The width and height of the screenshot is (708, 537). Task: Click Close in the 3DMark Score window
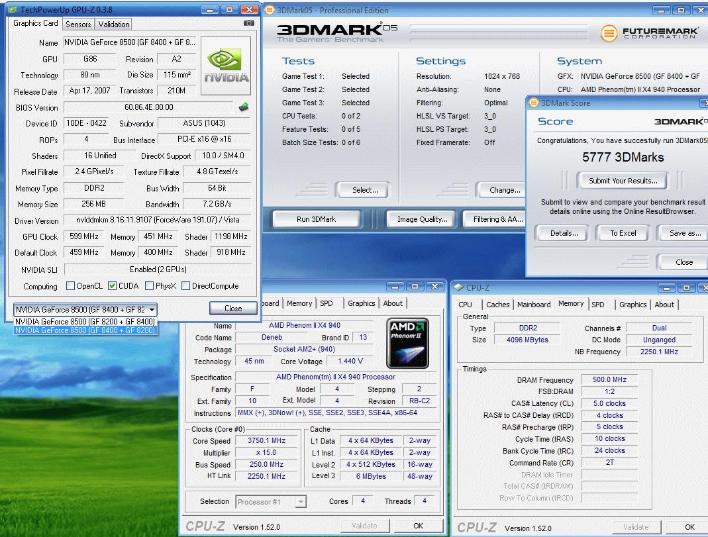683,262
